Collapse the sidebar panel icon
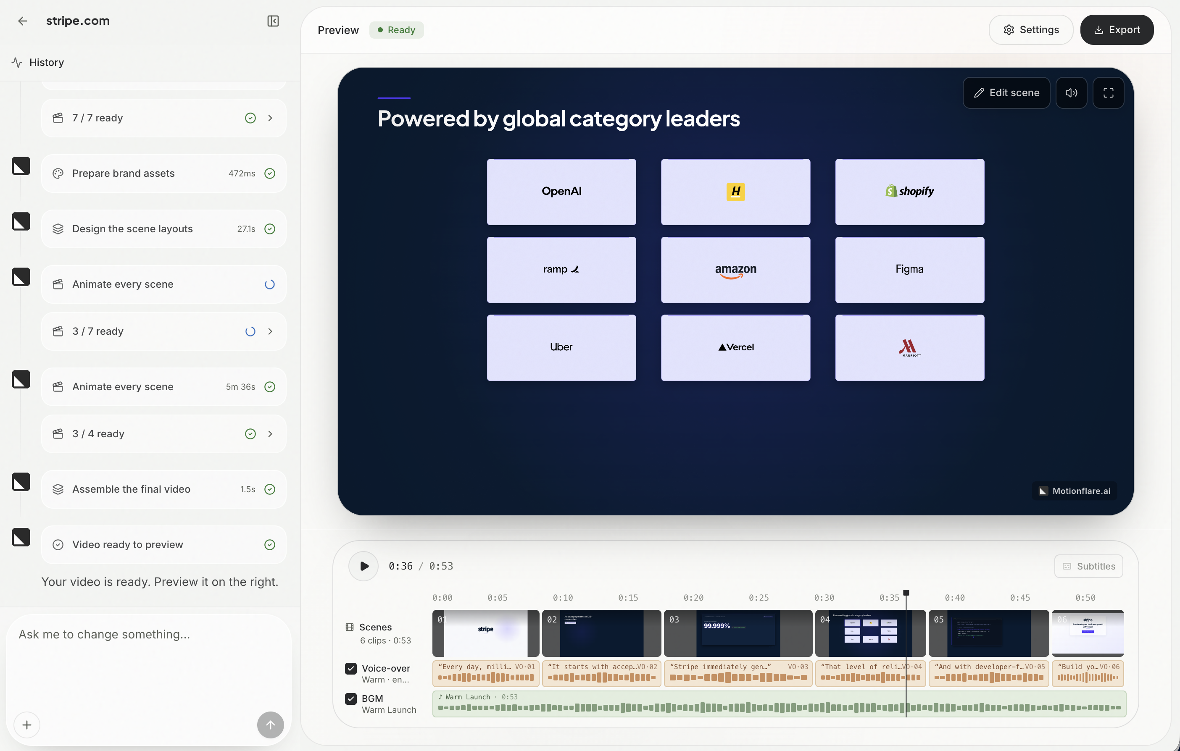Screen dimensions: 1180x751 (273, 21)
